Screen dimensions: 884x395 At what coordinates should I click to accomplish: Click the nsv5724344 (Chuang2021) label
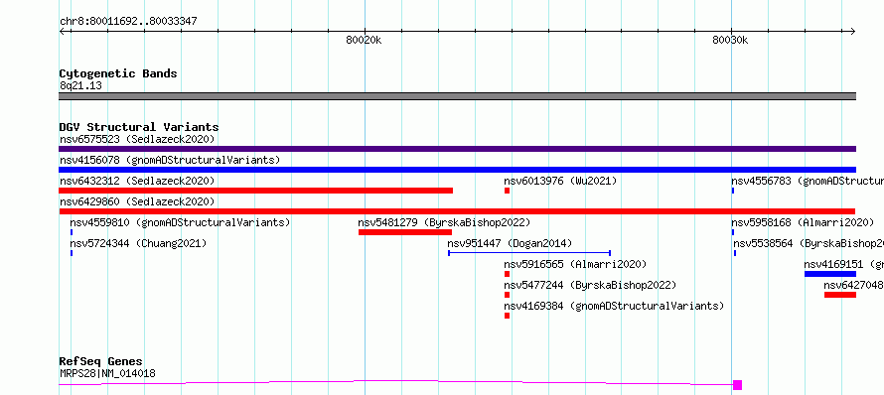tap(138, 243)
